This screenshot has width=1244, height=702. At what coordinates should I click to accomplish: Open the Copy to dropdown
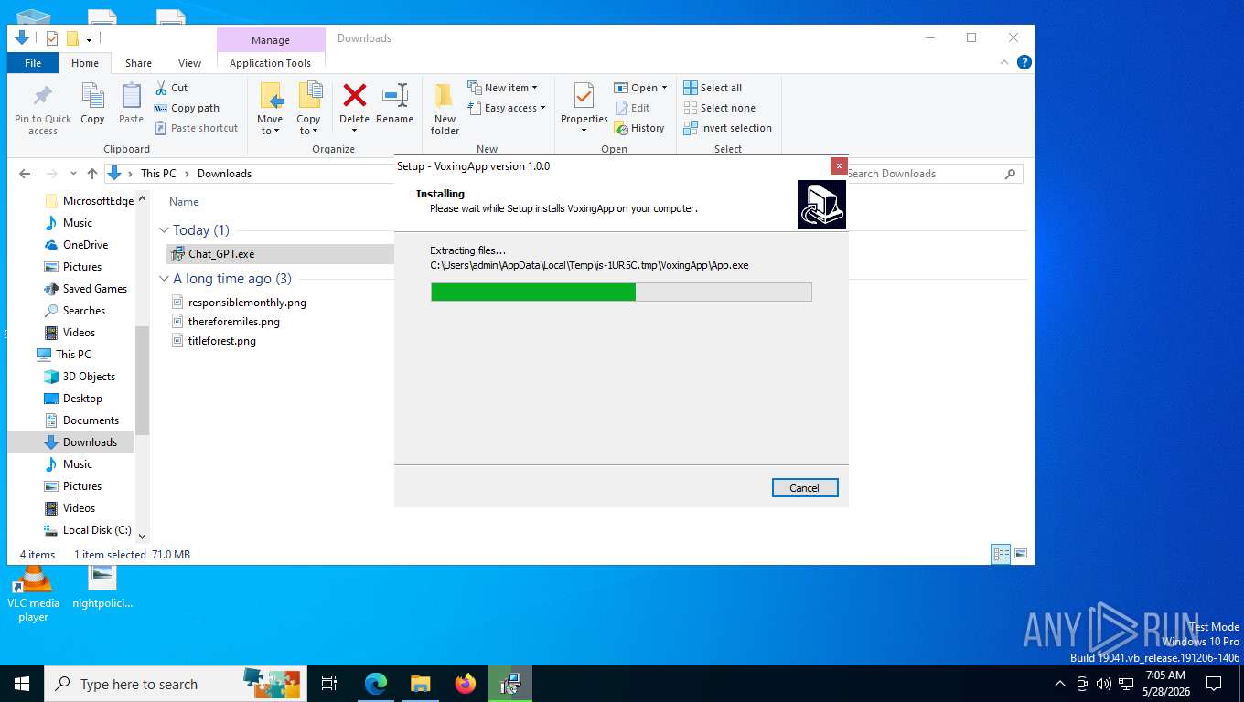(309, 109)
